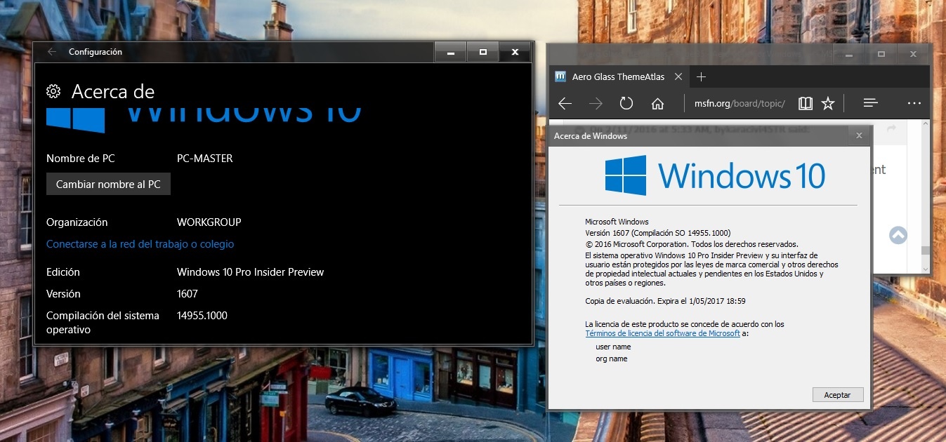Add page to favorites with star icon
The width and height of the screenshot is (946, 442).
(x=828, y=104)
